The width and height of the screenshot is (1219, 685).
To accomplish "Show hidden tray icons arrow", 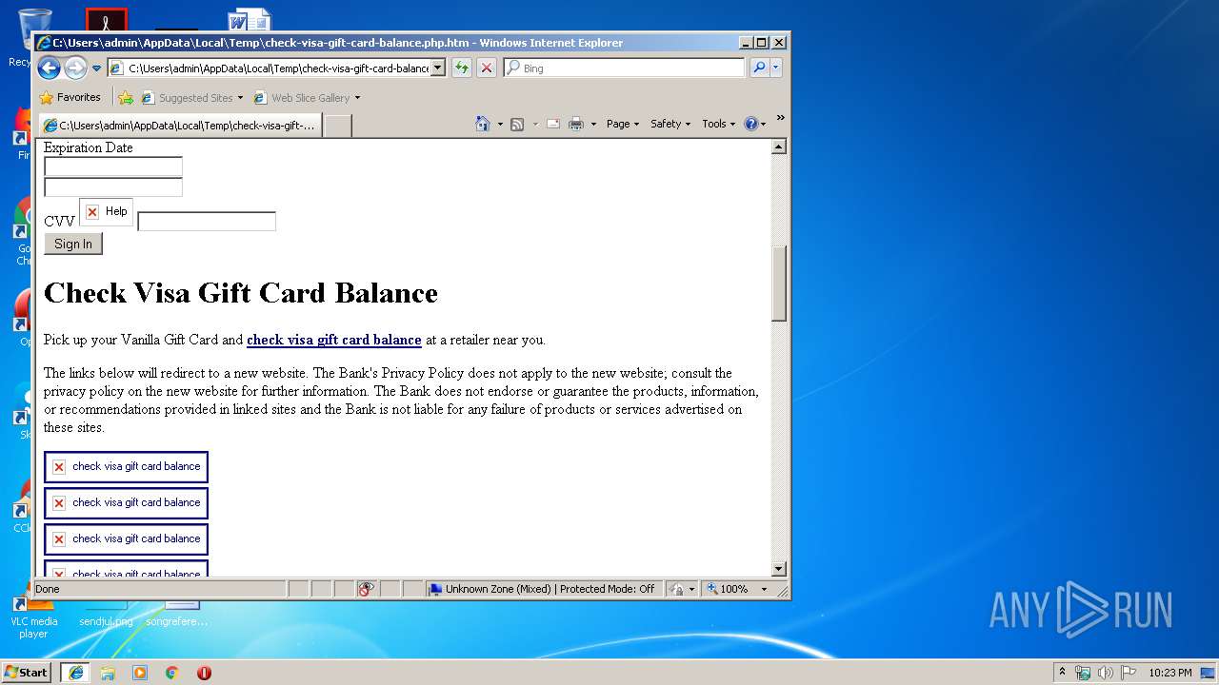I will (1062, 672).
